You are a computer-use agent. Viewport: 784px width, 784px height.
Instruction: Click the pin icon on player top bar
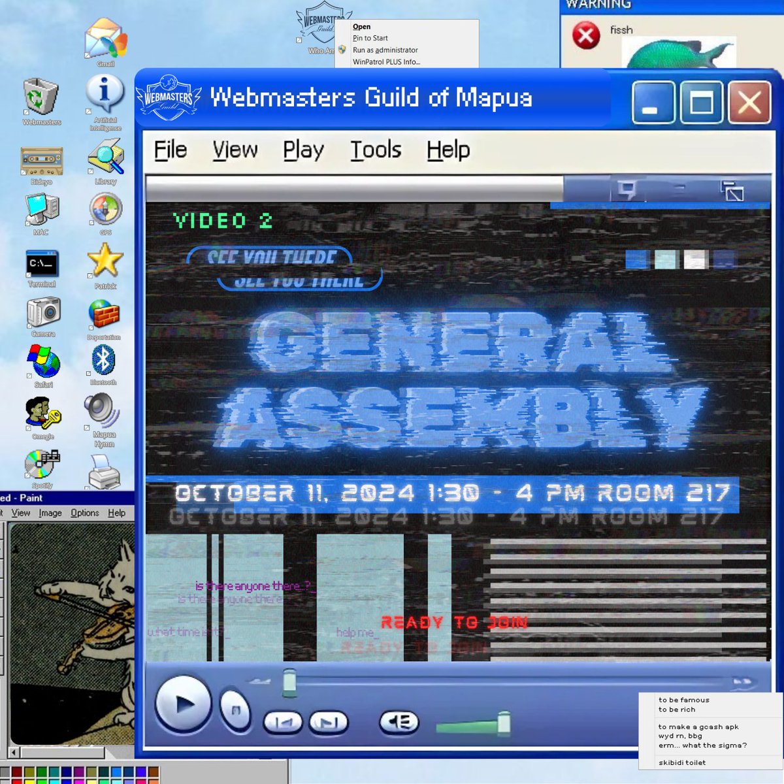[x=627, y=189]
